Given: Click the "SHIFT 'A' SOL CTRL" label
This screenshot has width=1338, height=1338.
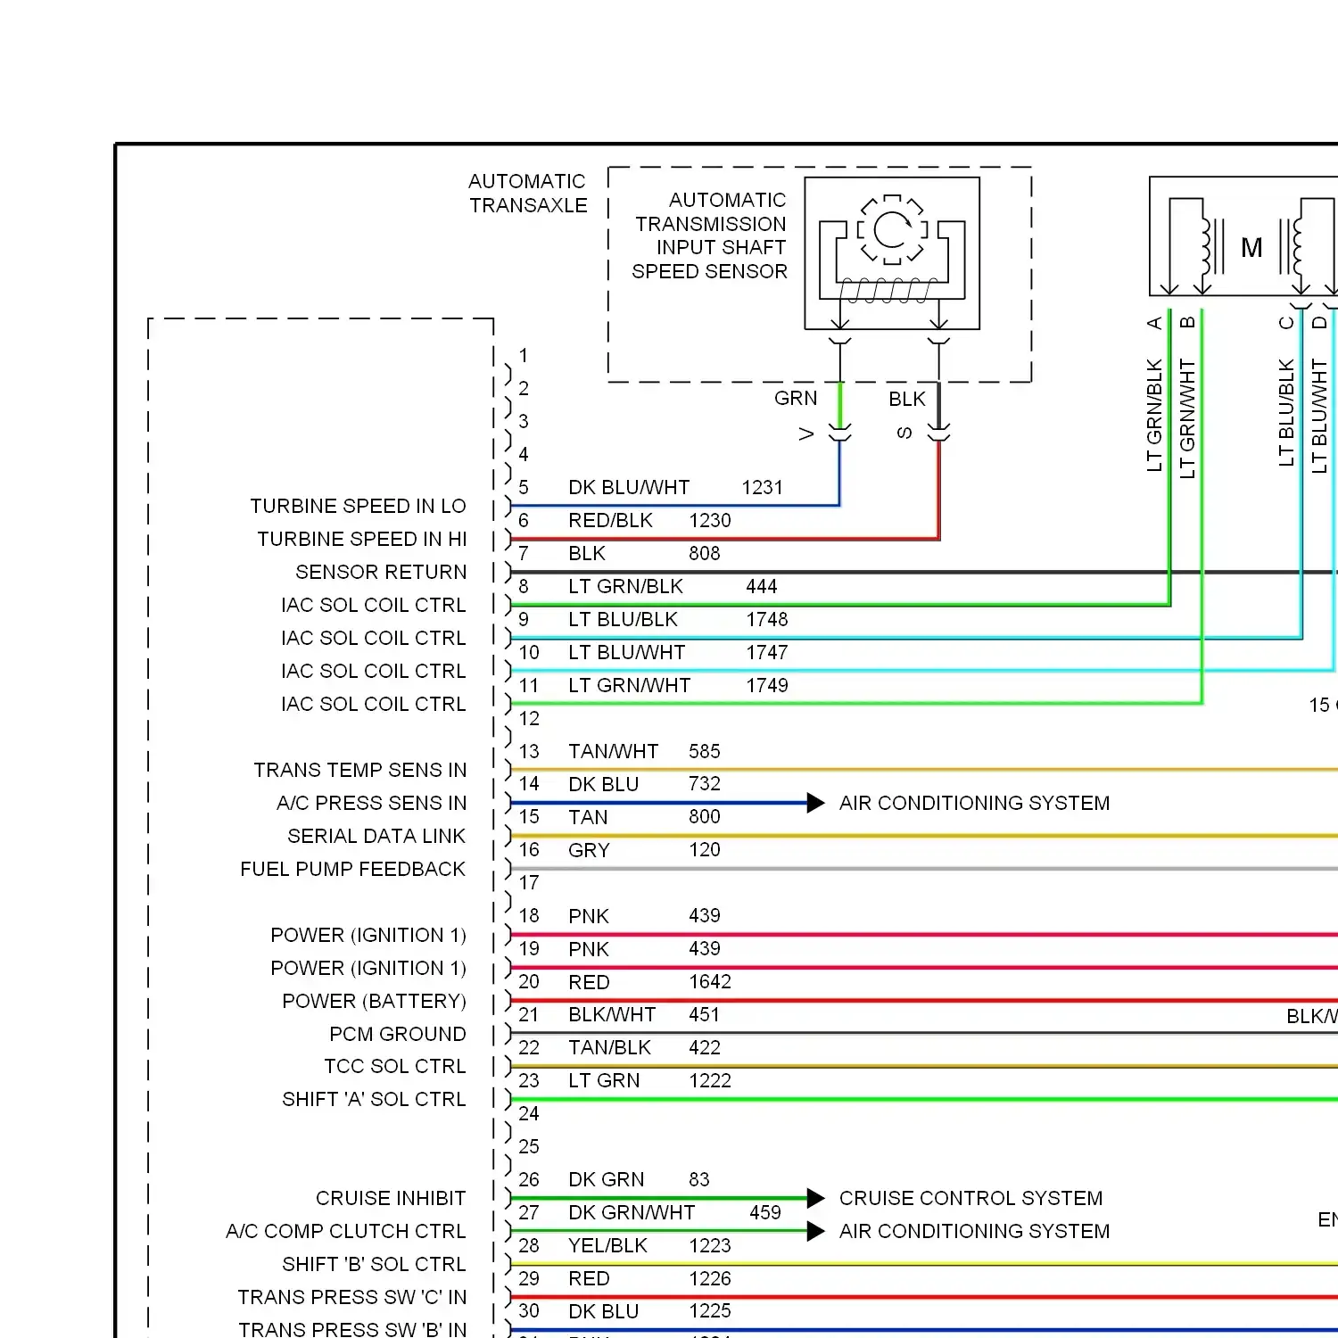Looking at the screenshot, I should [374, 1099].
